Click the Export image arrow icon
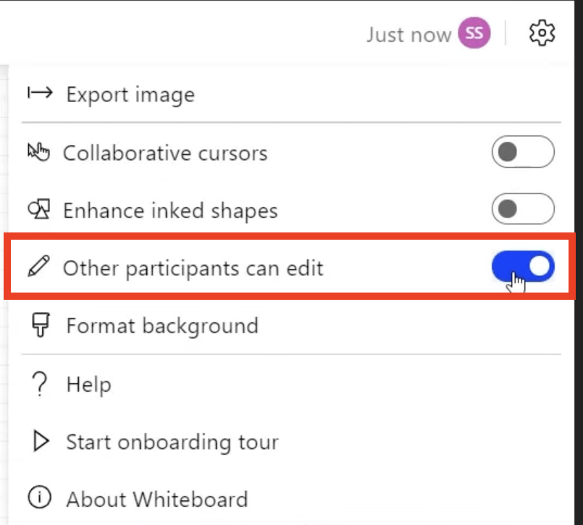Screen dimensions: 583x525 click(x=40, y=93)
